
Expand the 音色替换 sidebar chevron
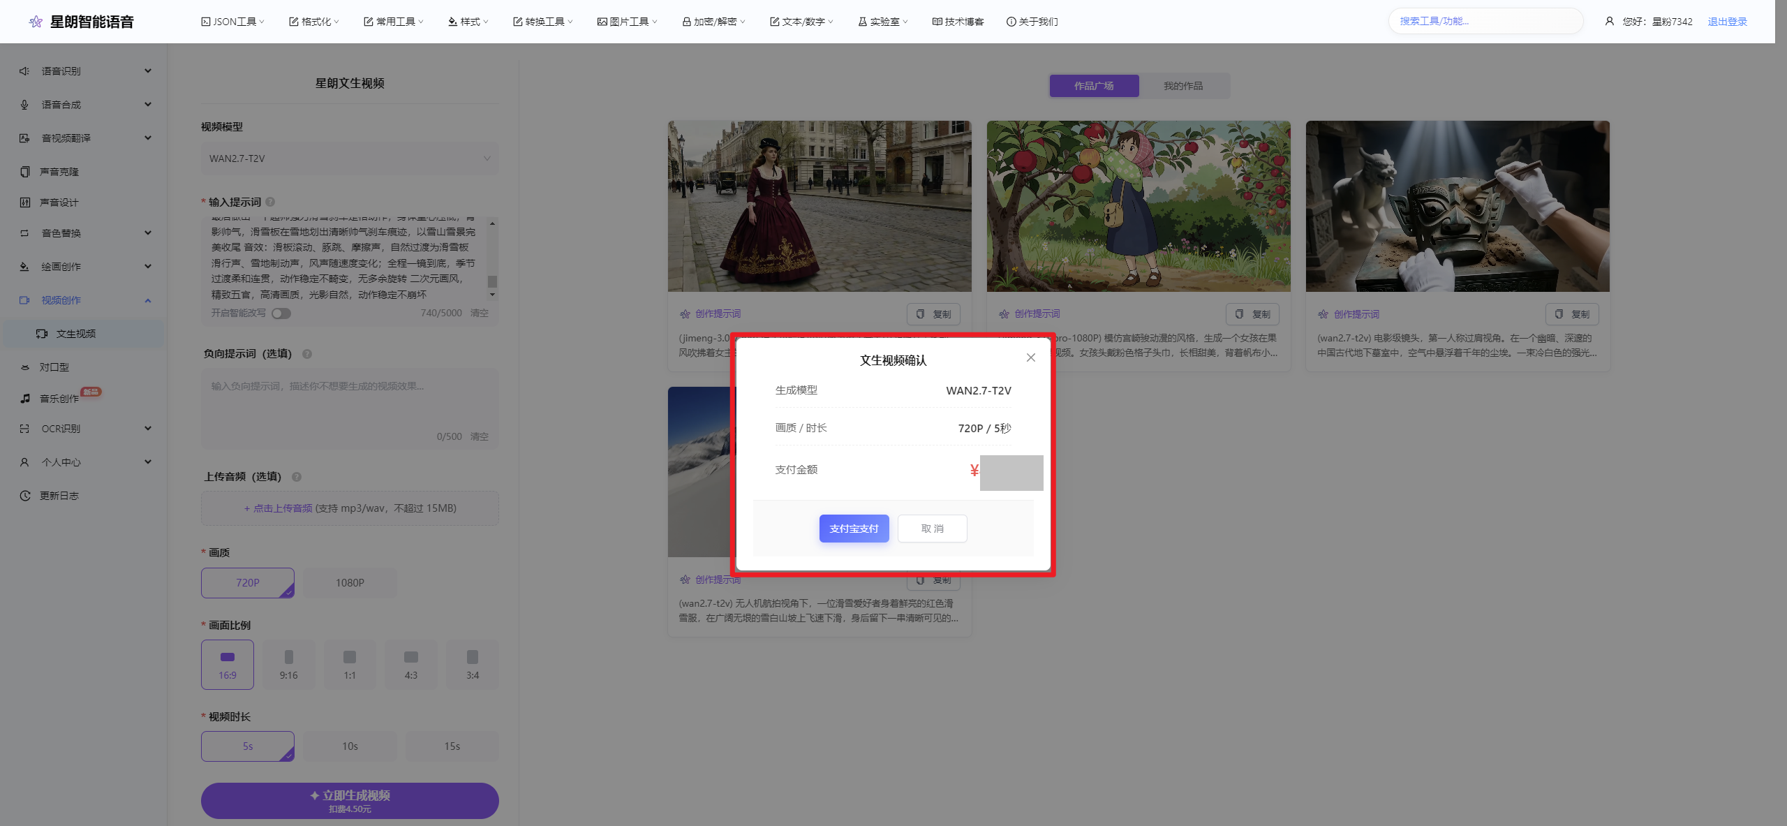coord(148,233)
